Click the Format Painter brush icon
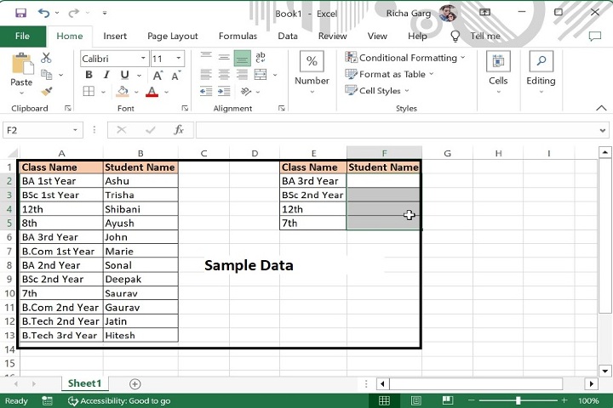This screenshot has height=408, width=613. coord(47,92)
